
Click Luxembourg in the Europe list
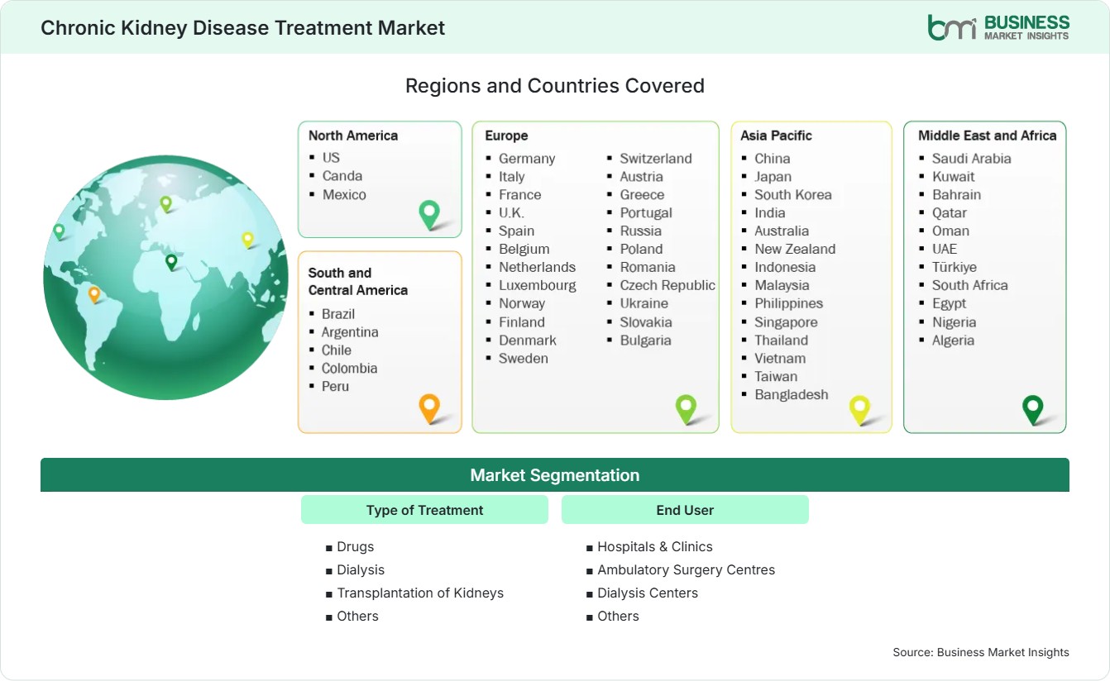[x=538, y=286]
